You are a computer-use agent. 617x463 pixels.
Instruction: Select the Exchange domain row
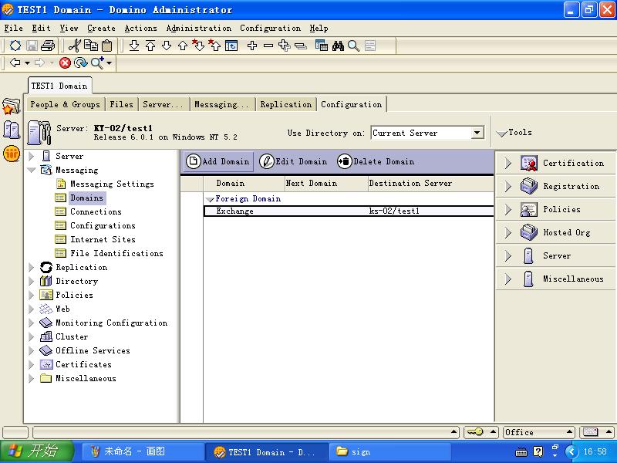pos(349,211)
